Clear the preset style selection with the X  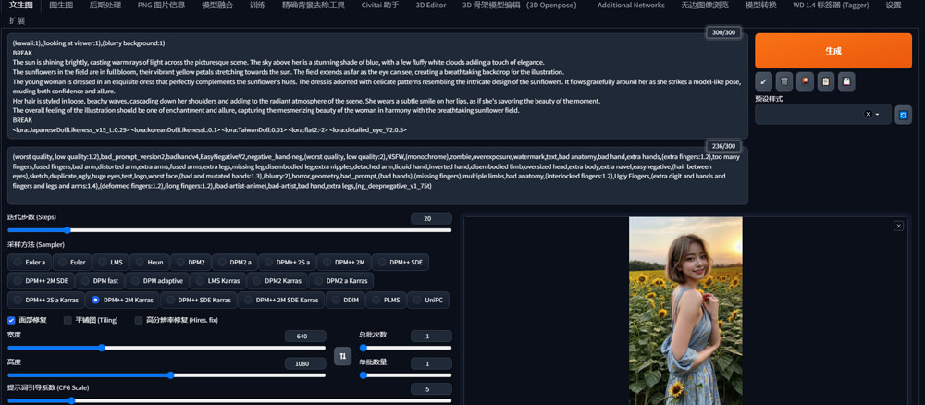point(868,114)
